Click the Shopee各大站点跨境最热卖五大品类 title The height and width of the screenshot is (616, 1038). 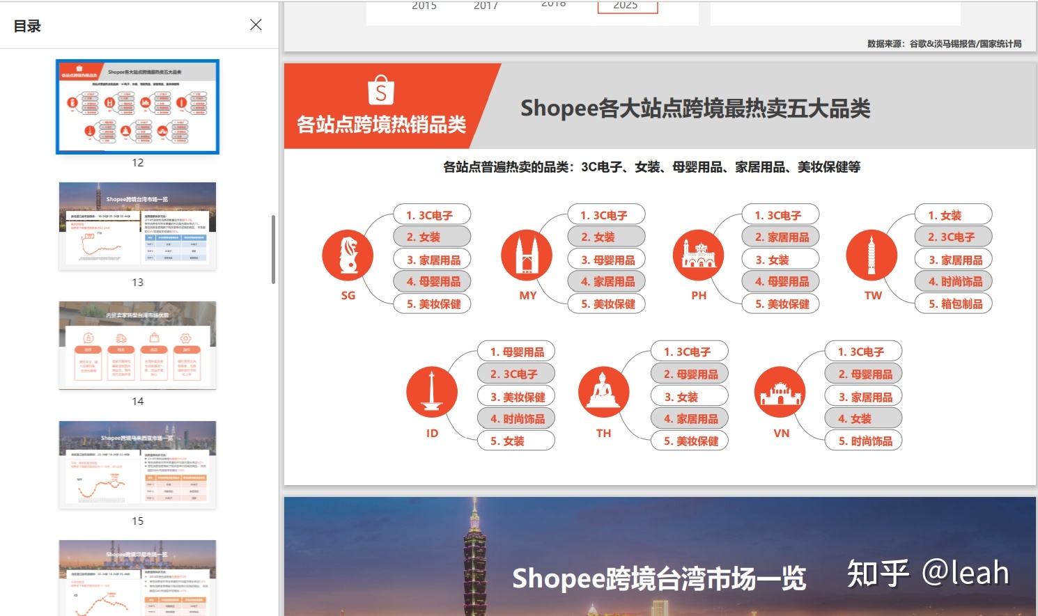tap(695, 109)
